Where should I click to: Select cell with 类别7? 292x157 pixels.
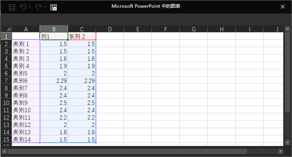click(x=26, y=88)
